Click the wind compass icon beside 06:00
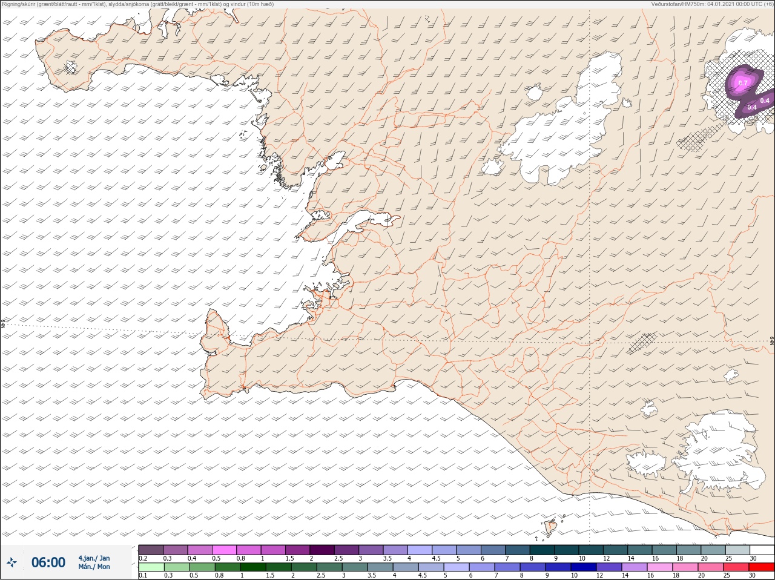The image size is (775, 580). 12,562
